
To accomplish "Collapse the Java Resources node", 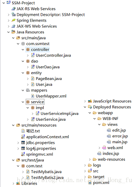I will (x=8, y=32).
